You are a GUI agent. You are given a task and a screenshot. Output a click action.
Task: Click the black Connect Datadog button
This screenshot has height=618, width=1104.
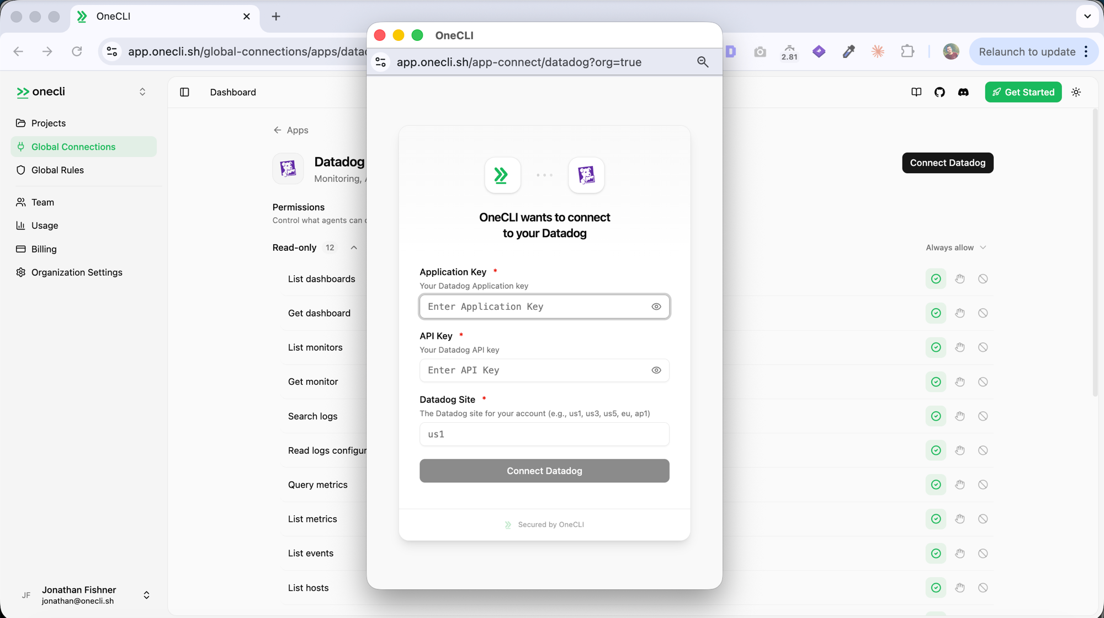[x=947, y=163]
